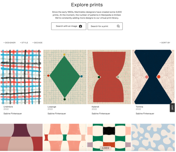
Task: Open the maroon vase shape print thumbnail
Action: point(21,137)
